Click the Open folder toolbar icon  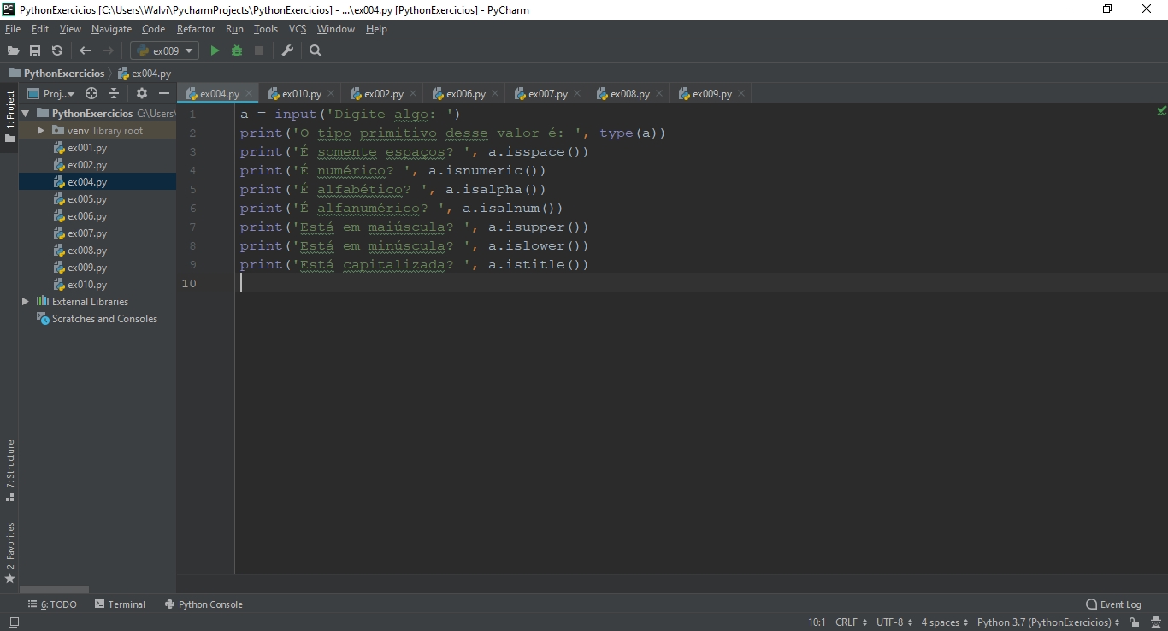point(13,50)
